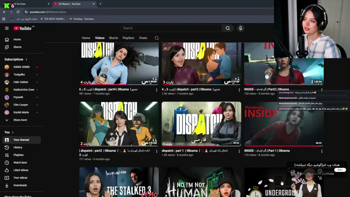Play the INSIDE Part2 thumbnail with 1:02:54 duration

pyautogui.click(x=284, y=63)
